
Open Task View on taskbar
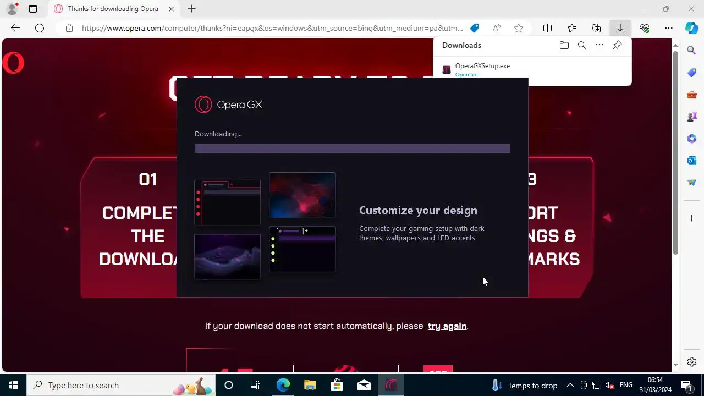point(255,385)
